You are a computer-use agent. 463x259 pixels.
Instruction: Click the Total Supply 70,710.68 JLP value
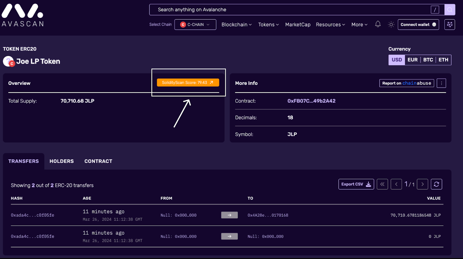77,101
